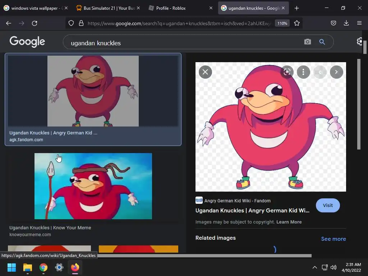Screen dimensions: 368x276
Task: Open the tracking protection shield icon
Action: [71, 23]
